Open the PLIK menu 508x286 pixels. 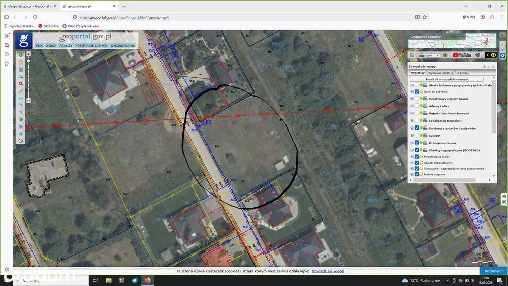[x=39, y=46]
